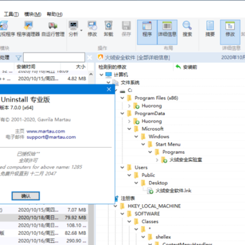
Task: Open the 程序清理器 module
Action: [x=29, y=29]
